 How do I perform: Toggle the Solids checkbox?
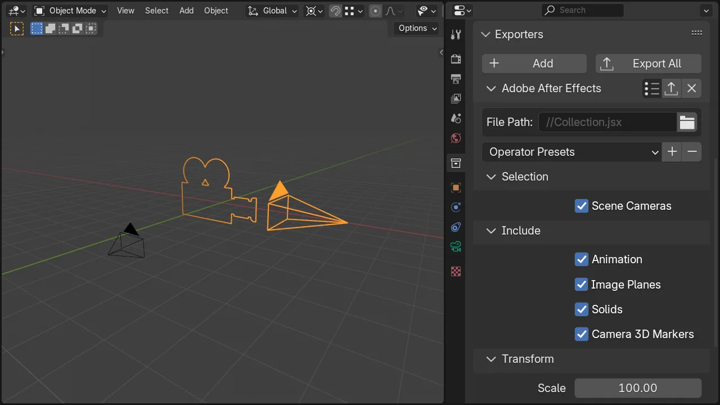[x=582, y=309]
